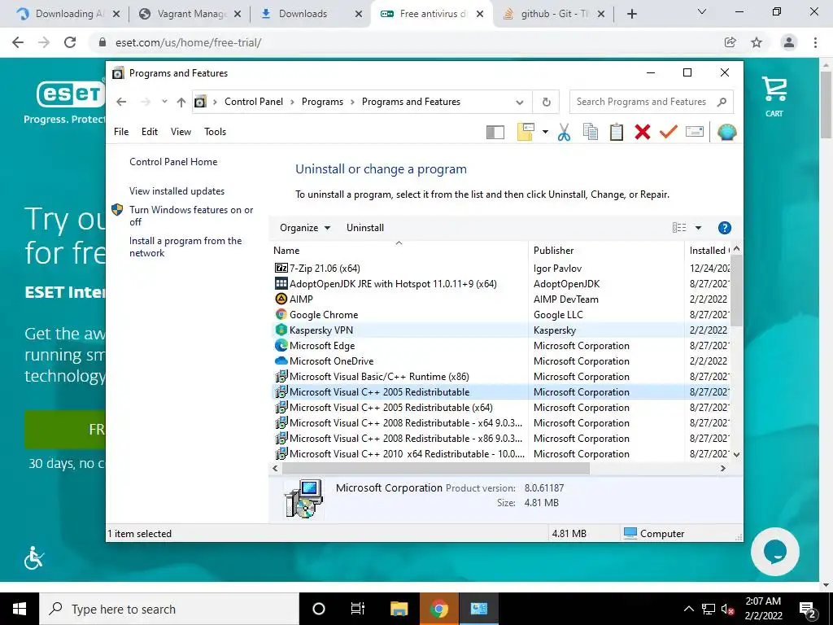Click the folder options toolbar icon

point(526,132)
